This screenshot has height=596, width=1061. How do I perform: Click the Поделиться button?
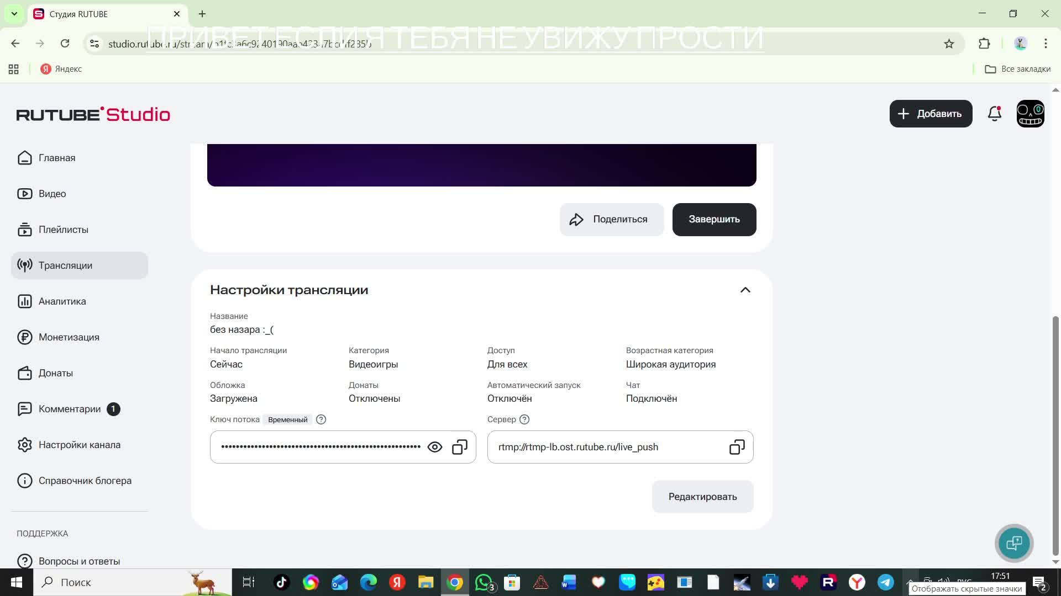611,220
